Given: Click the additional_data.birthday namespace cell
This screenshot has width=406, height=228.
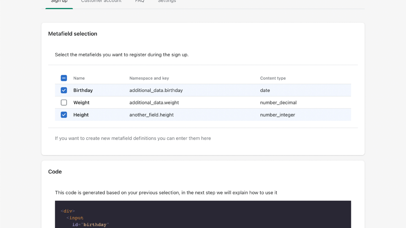Looking at the screenshot, I should [x=156, y=90].
